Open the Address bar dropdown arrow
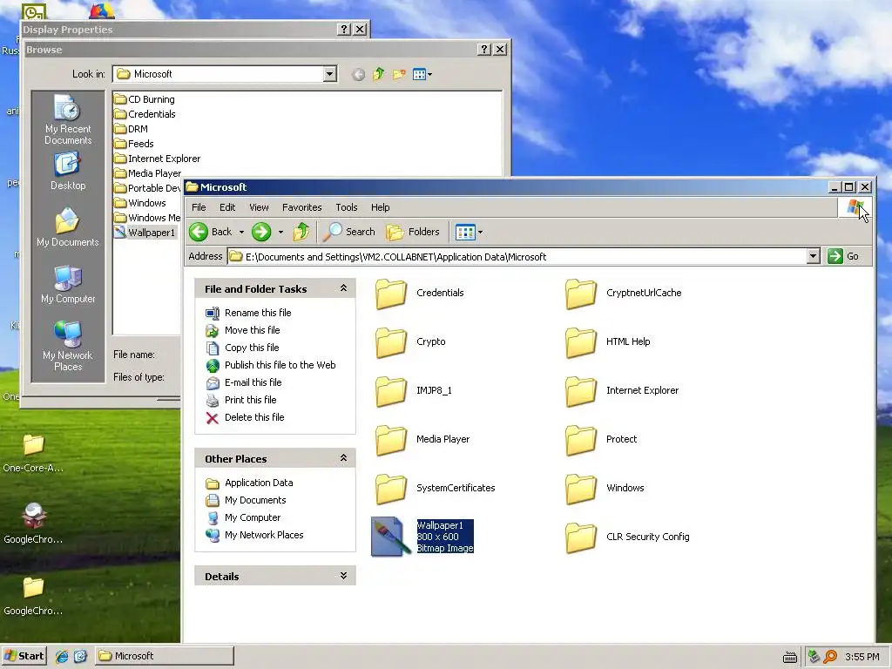Viewport: 892px width, 669px height. pyautogui.click(x=814, y=257)
